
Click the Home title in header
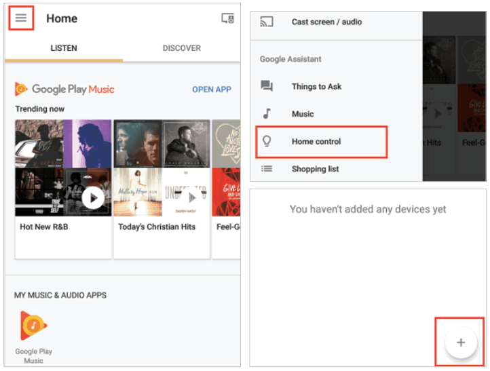[62, 18]
